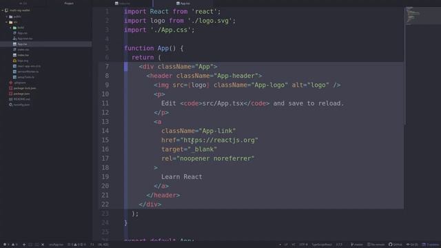The height and width of the screenshot is (248, 441).
Task: Switch to the App.tsx editor tab
Action: pos(183,3)
